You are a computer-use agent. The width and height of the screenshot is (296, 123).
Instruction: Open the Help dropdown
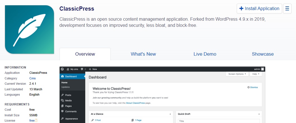point(256,74)
